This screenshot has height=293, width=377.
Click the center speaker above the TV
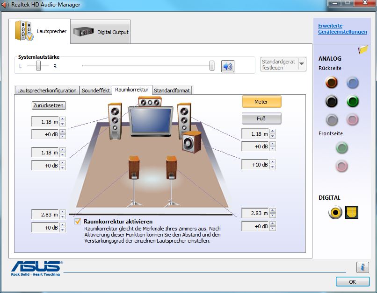point(150,102)
